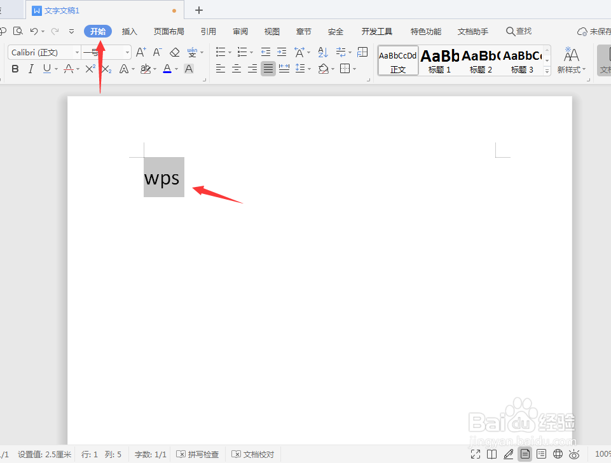Center align text
The image size is (611, 463).
[237, 69]
